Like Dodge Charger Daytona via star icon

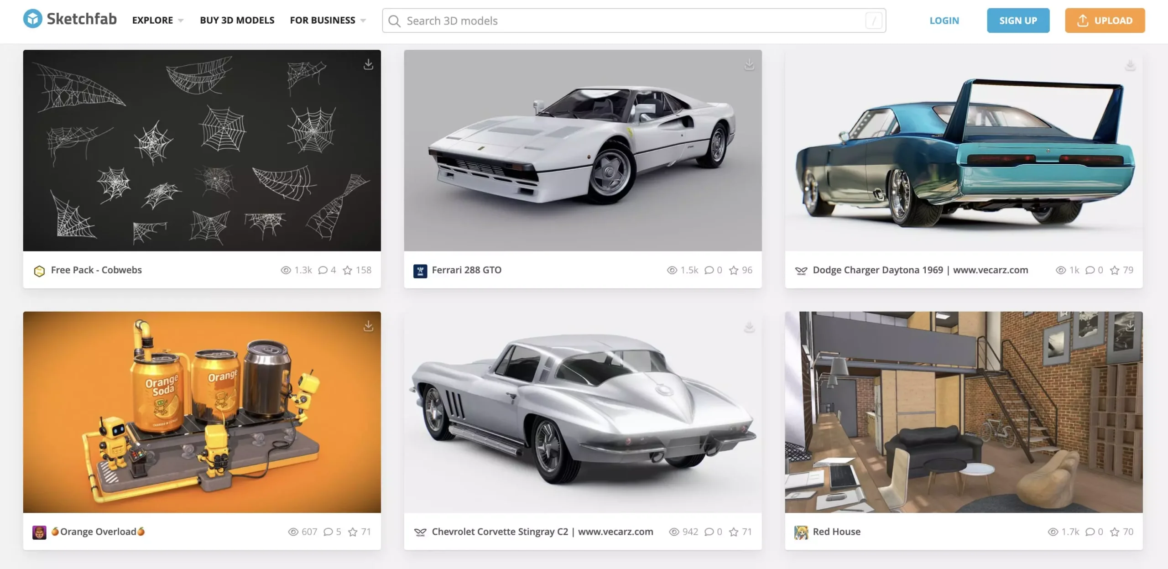pyautogui.click(x=1115, y=270)
